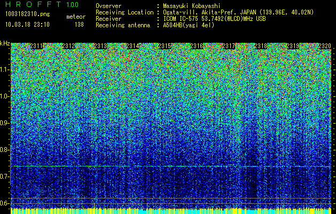Click the antenna value A504HB(yagi 4el)
Image resolution: width=336 pixels, height=214 pixels.
(x=189, y=25)
